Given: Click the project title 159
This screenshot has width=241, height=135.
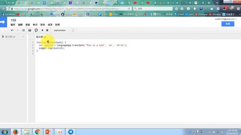Looking at the screenshot, I should coord(14,20).
